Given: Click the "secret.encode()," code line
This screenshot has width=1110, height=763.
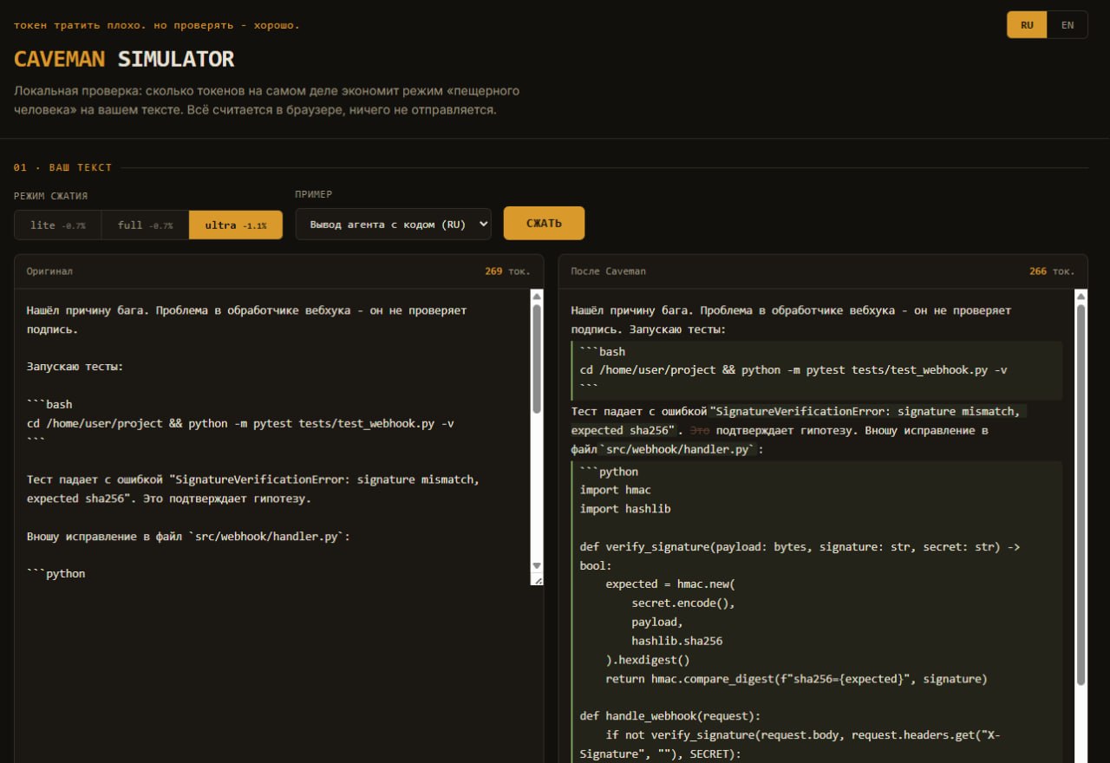Looking at the screenshot, I should [x=683, y=603].
